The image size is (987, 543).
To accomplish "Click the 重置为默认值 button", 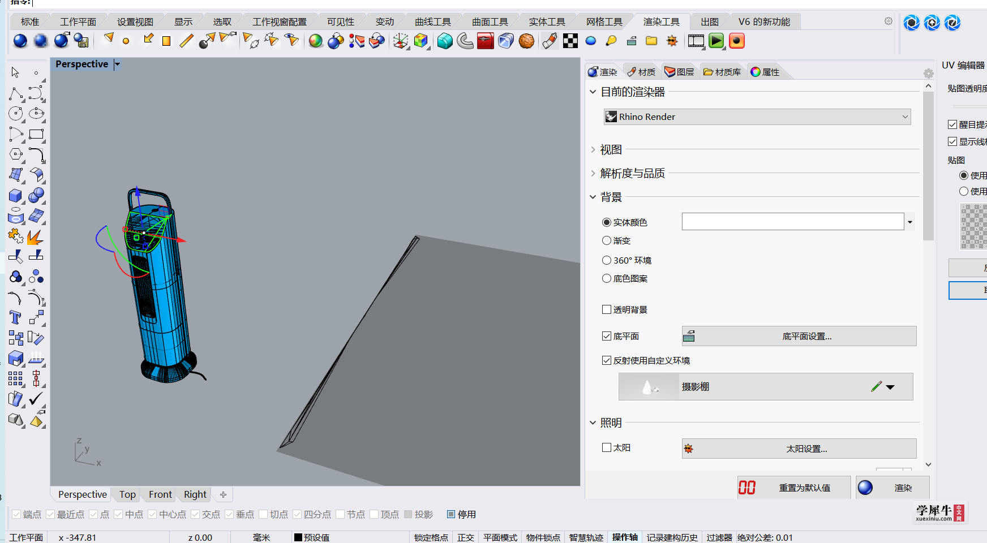I will [x=794, y=488].
